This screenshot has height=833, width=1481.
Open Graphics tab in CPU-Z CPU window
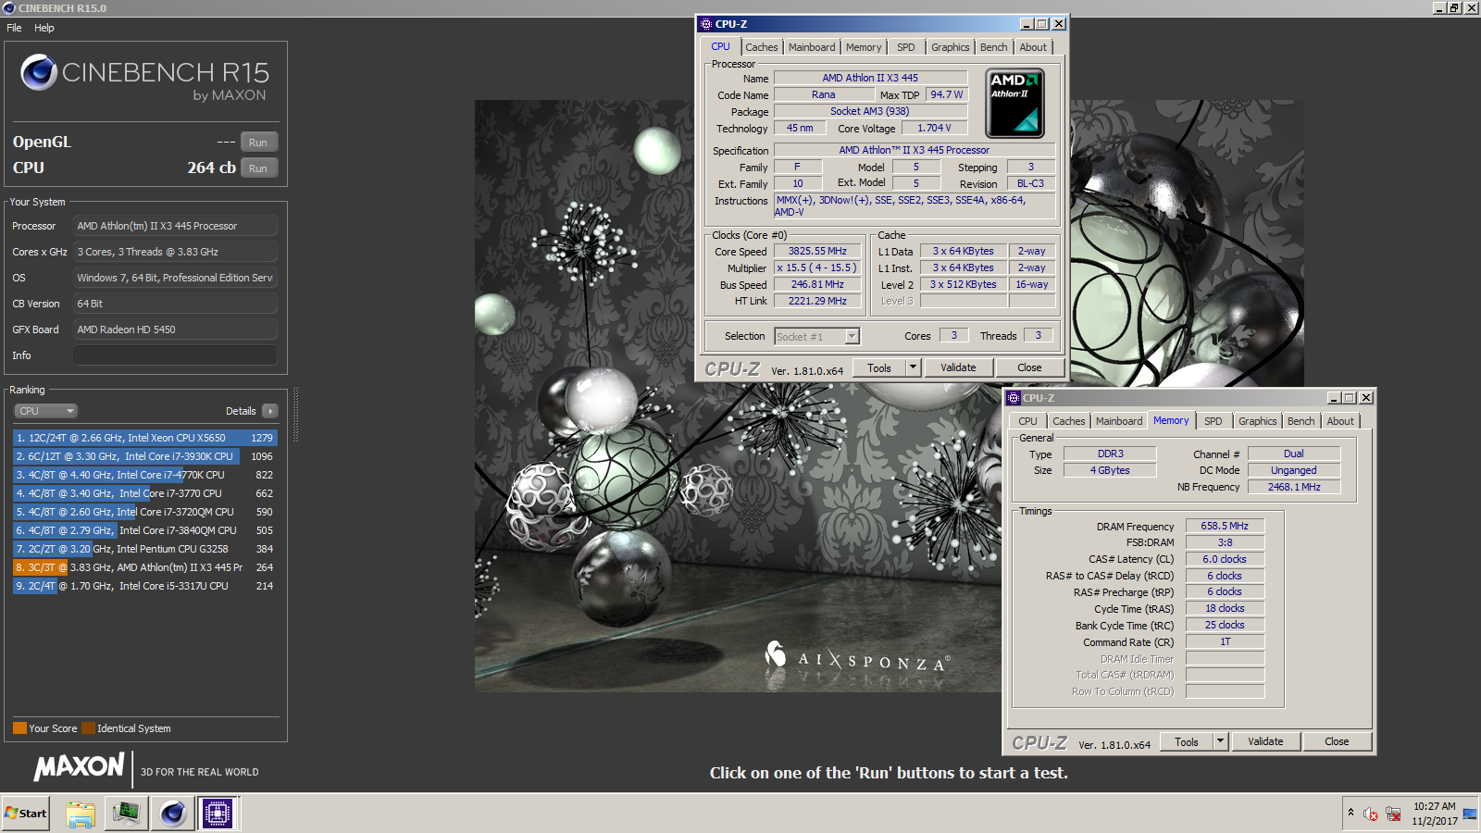(x=951, y=47)
